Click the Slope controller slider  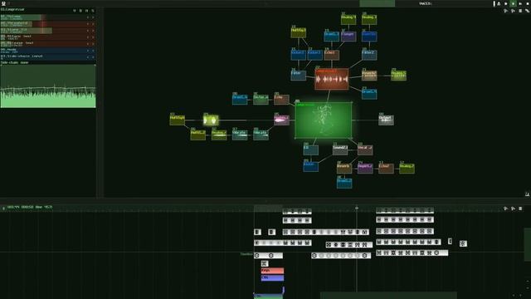(48, 31)
